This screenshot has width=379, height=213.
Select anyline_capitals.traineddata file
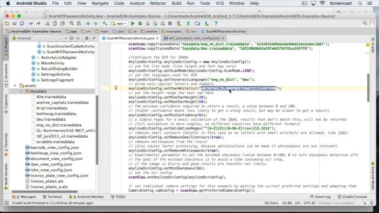(62, 102)
